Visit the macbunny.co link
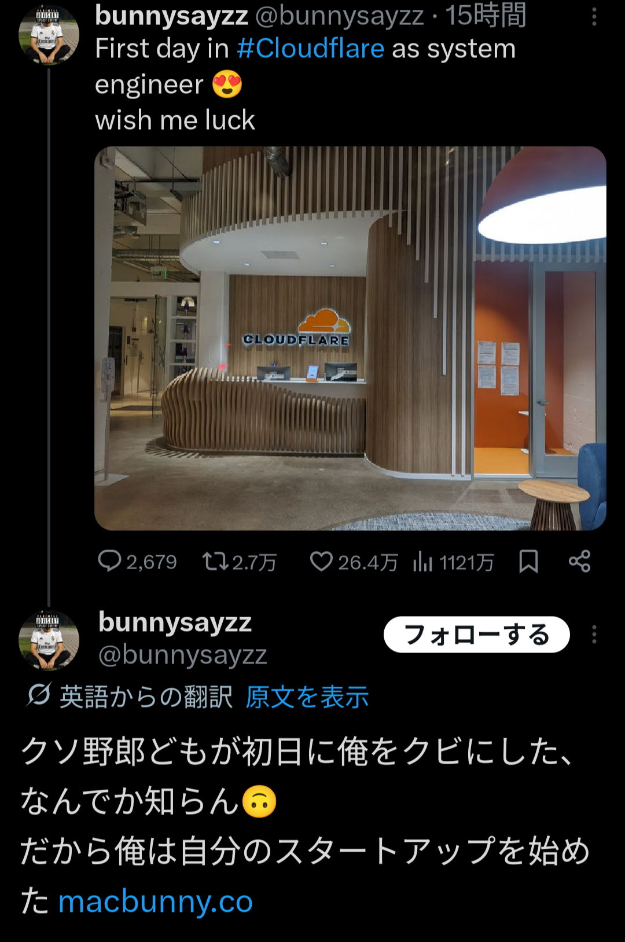This screenshot has height=942, width=625. pyautogui.click(x=156, y=901)
